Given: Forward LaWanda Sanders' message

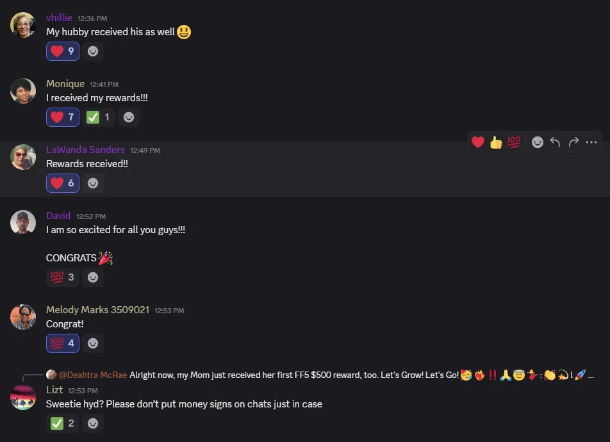Looking at the screenshot, I should (573, 142).
